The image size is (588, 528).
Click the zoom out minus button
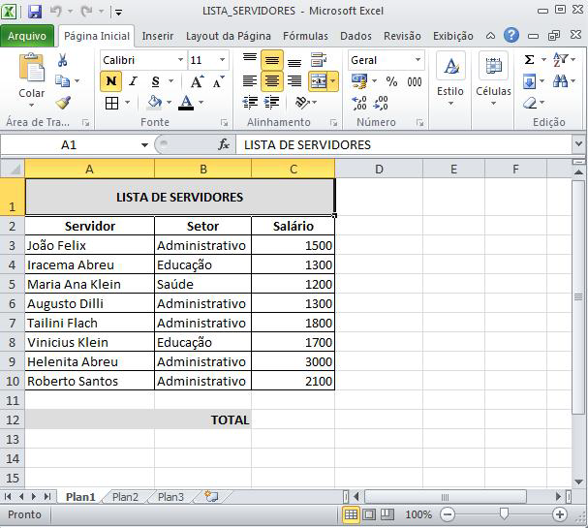pos(448,514)
